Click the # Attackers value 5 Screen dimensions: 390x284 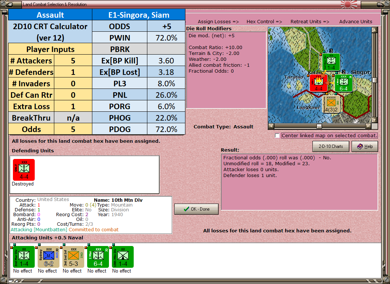(x=73, y=60)
